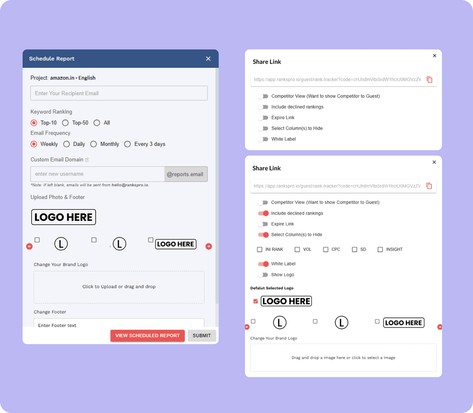Enable Competitor View in upper Share Link
473x413 pixels.
point(263,96)
